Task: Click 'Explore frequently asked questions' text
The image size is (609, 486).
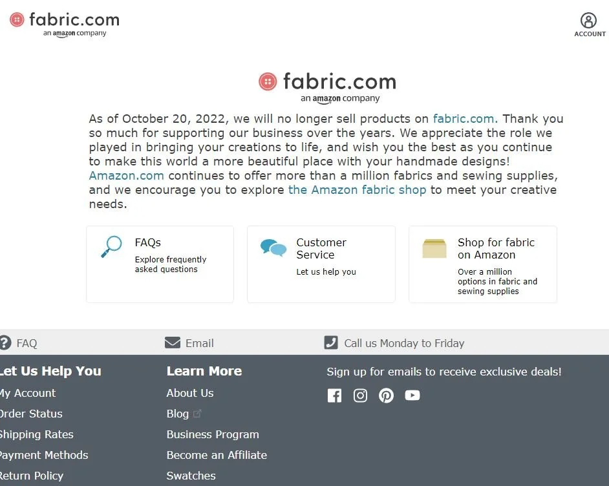Action: 171,264
